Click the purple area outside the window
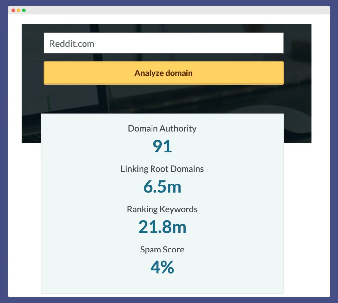Image resolution: width=338 pixels, height=303 pixels. coord(4,152)
